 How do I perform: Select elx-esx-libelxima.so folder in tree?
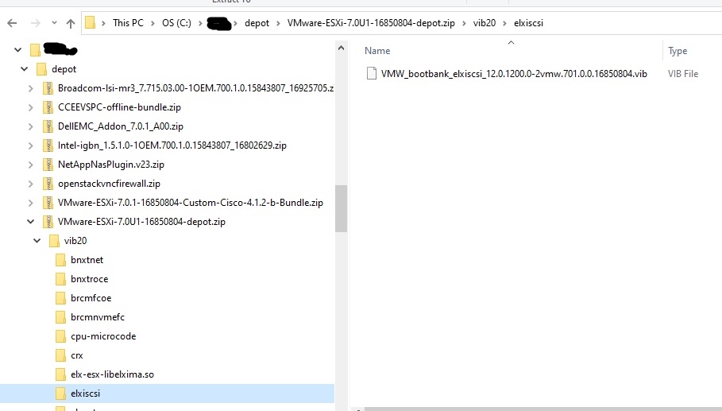[112, 374]
